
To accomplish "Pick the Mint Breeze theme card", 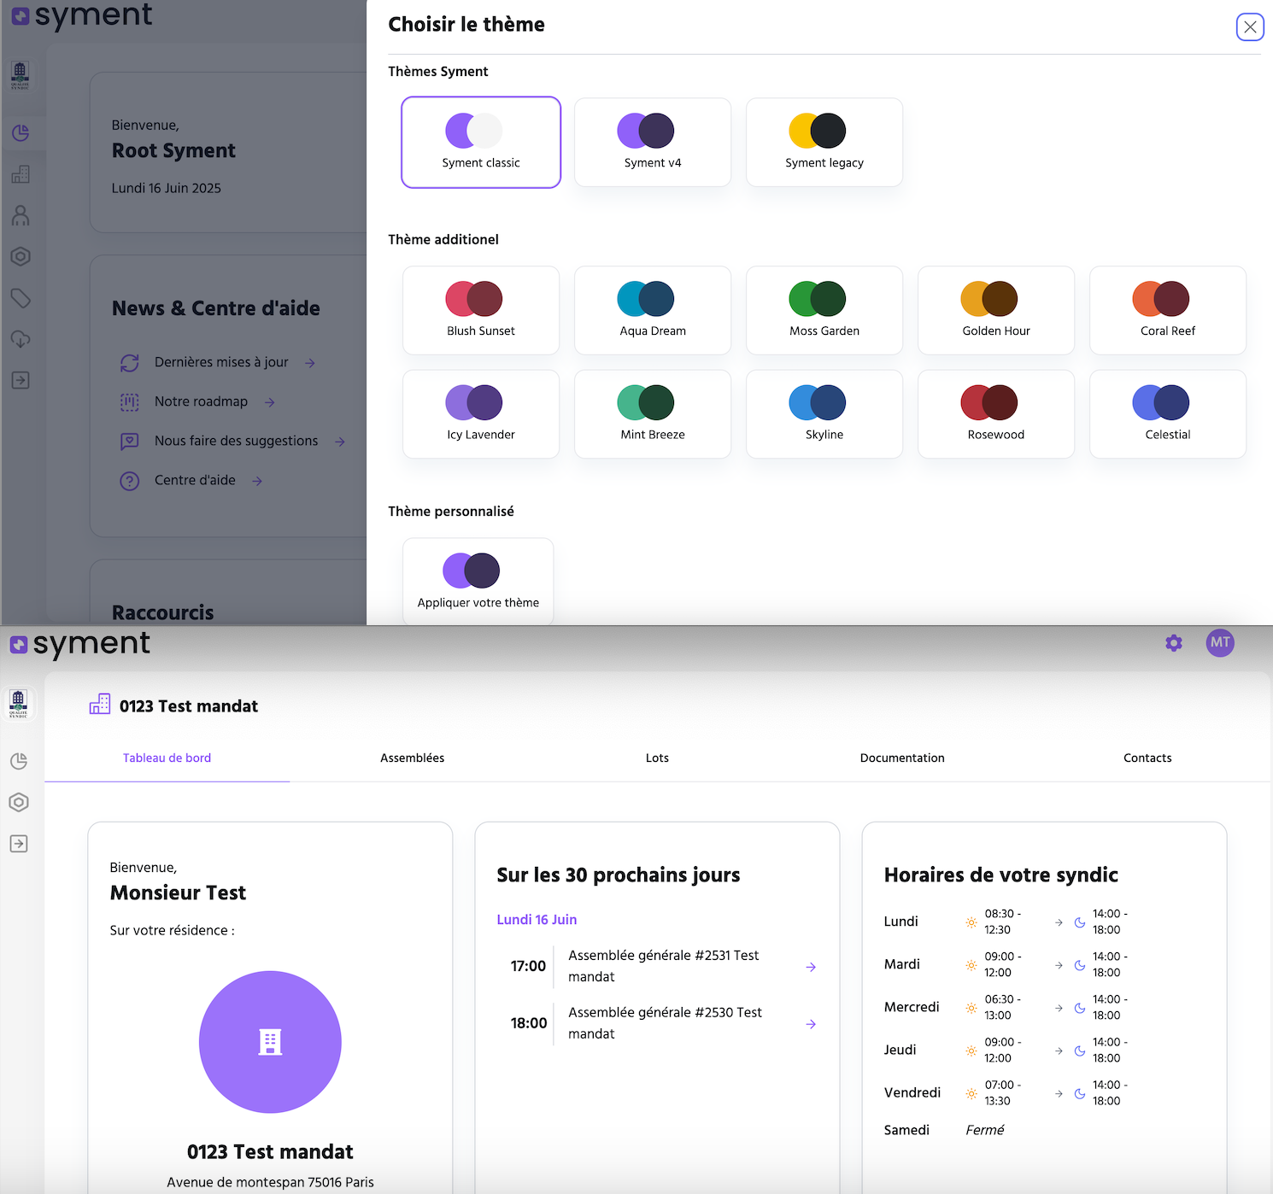I will (x=653, y=414).
